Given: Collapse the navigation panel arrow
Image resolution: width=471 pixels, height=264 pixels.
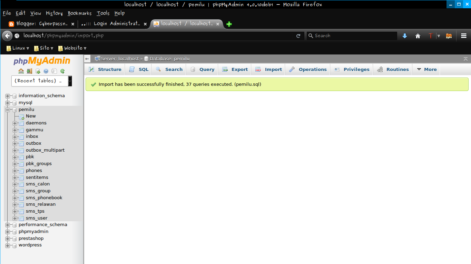Looking at the screenshot, I should pyautogui.click(x=87, y=59).
